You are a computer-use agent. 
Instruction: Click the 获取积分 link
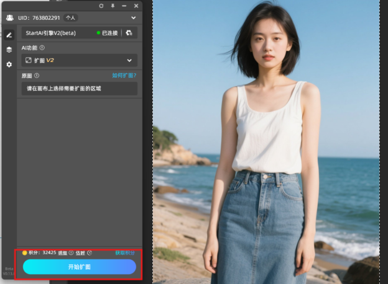click(x=125, y=253)
